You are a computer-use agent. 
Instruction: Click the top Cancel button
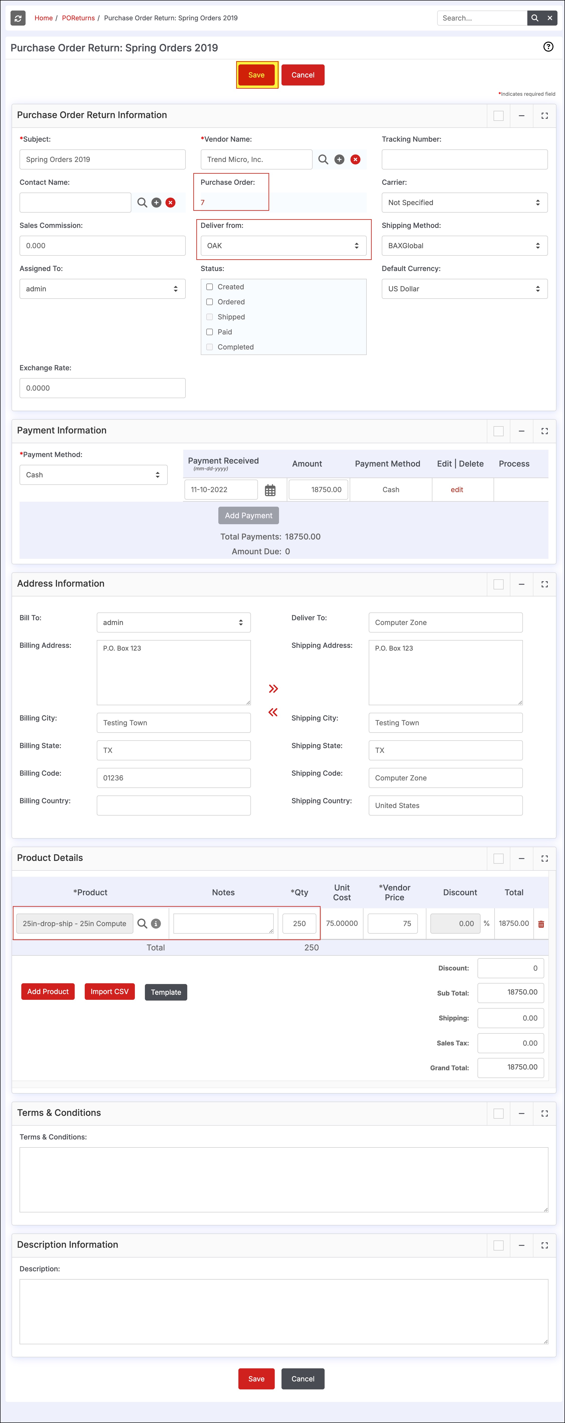[303, 75]
